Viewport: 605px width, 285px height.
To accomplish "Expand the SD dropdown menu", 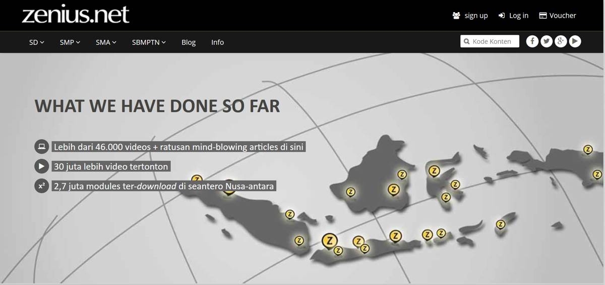I will pos(37,42).
